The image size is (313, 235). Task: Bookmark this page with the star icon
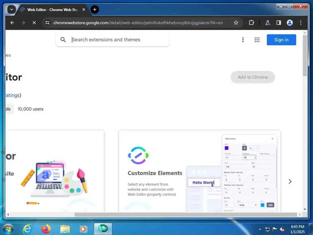coord(236,23)
